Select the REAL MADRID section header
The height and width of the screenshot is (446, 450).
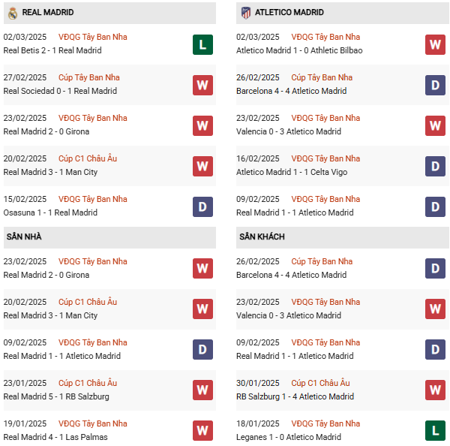[x=48, y=13]
